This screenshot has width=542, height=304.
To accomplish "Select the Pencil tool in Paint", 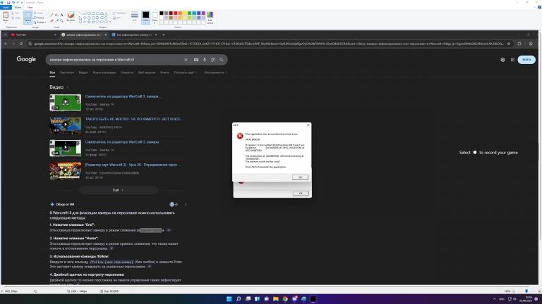I will click(52, 15).
